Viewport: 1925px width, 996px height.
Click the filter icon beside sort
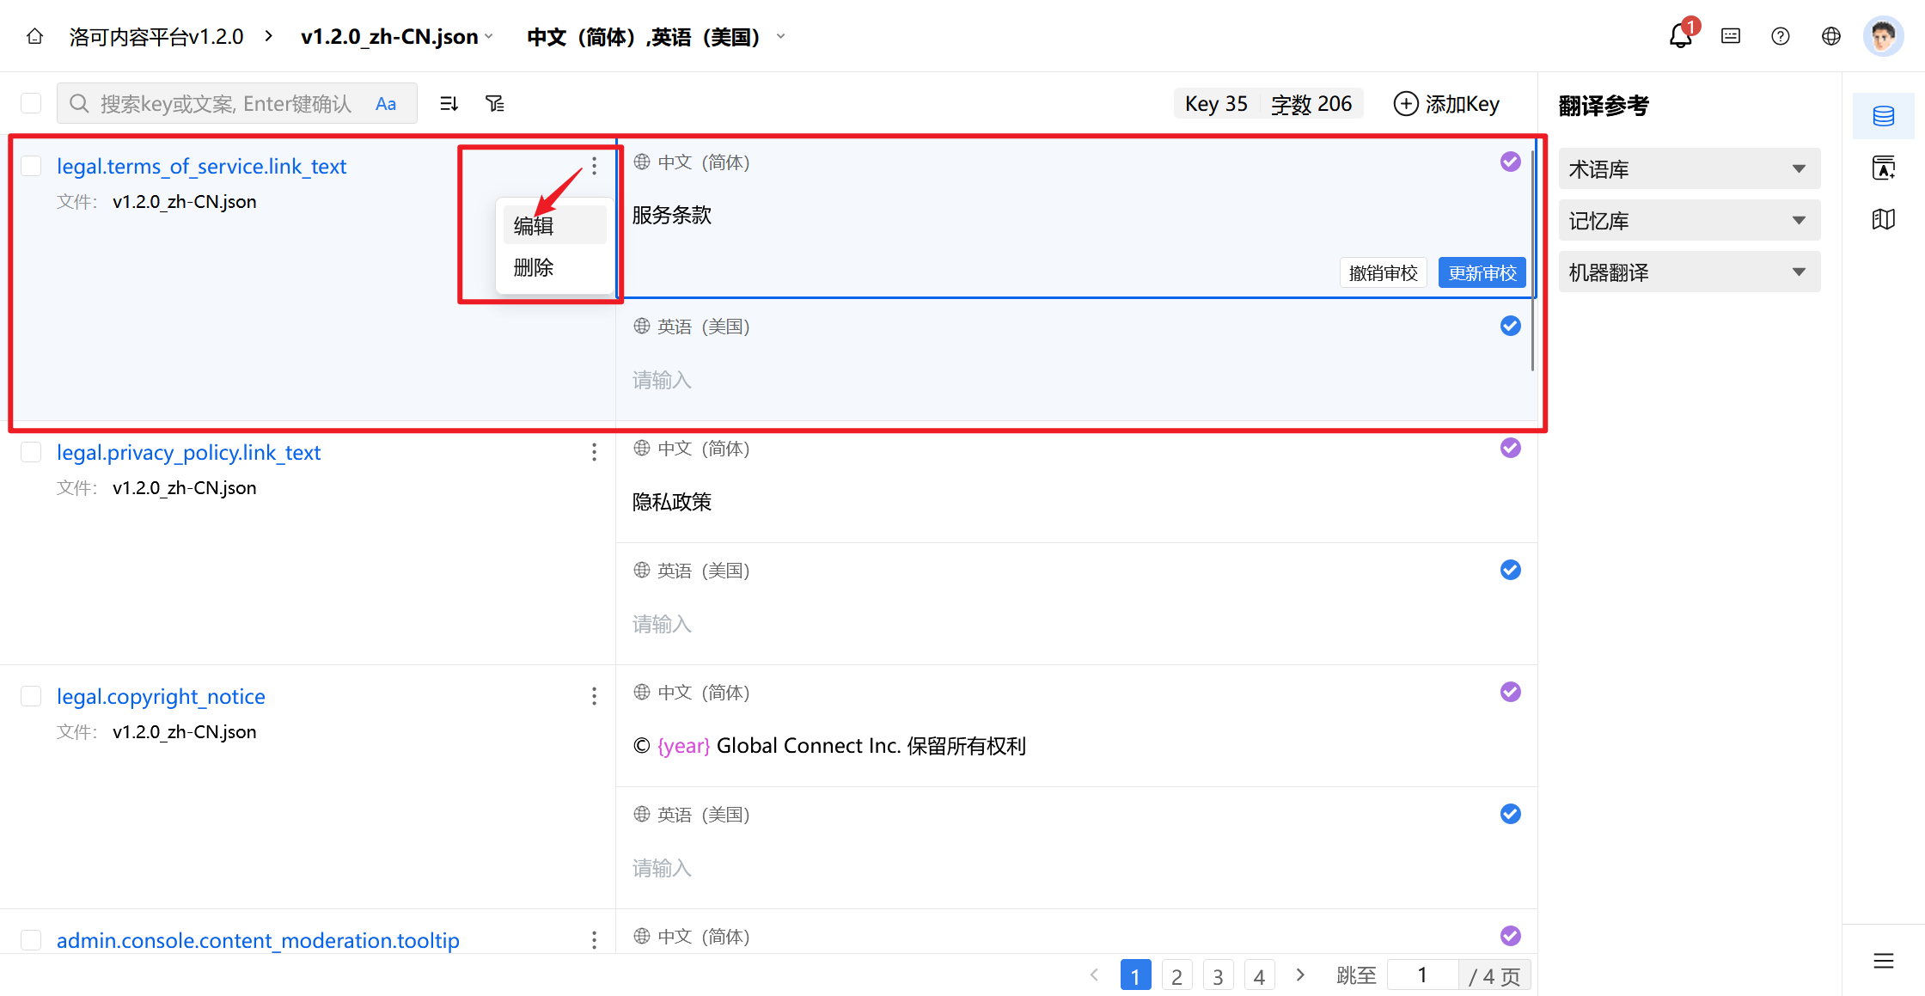point(495,104)
